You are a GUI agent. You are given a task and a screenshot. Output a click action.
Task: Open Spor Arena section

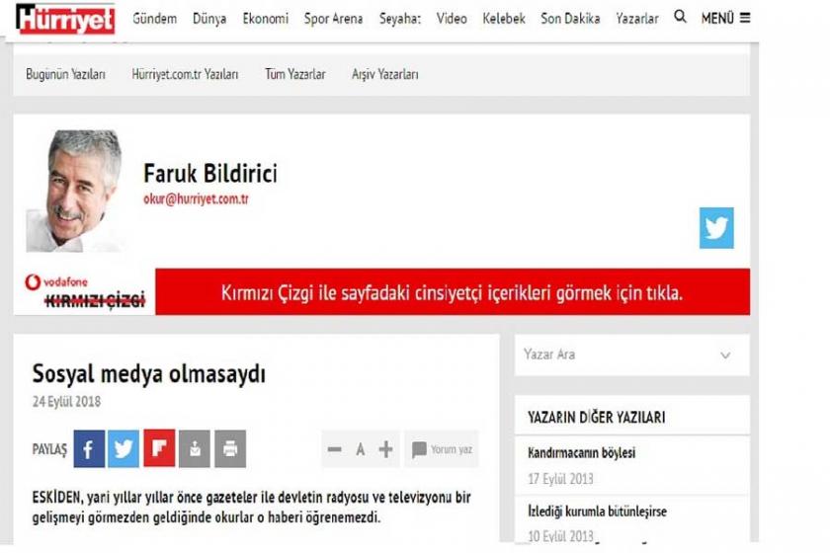click(334, 19)
